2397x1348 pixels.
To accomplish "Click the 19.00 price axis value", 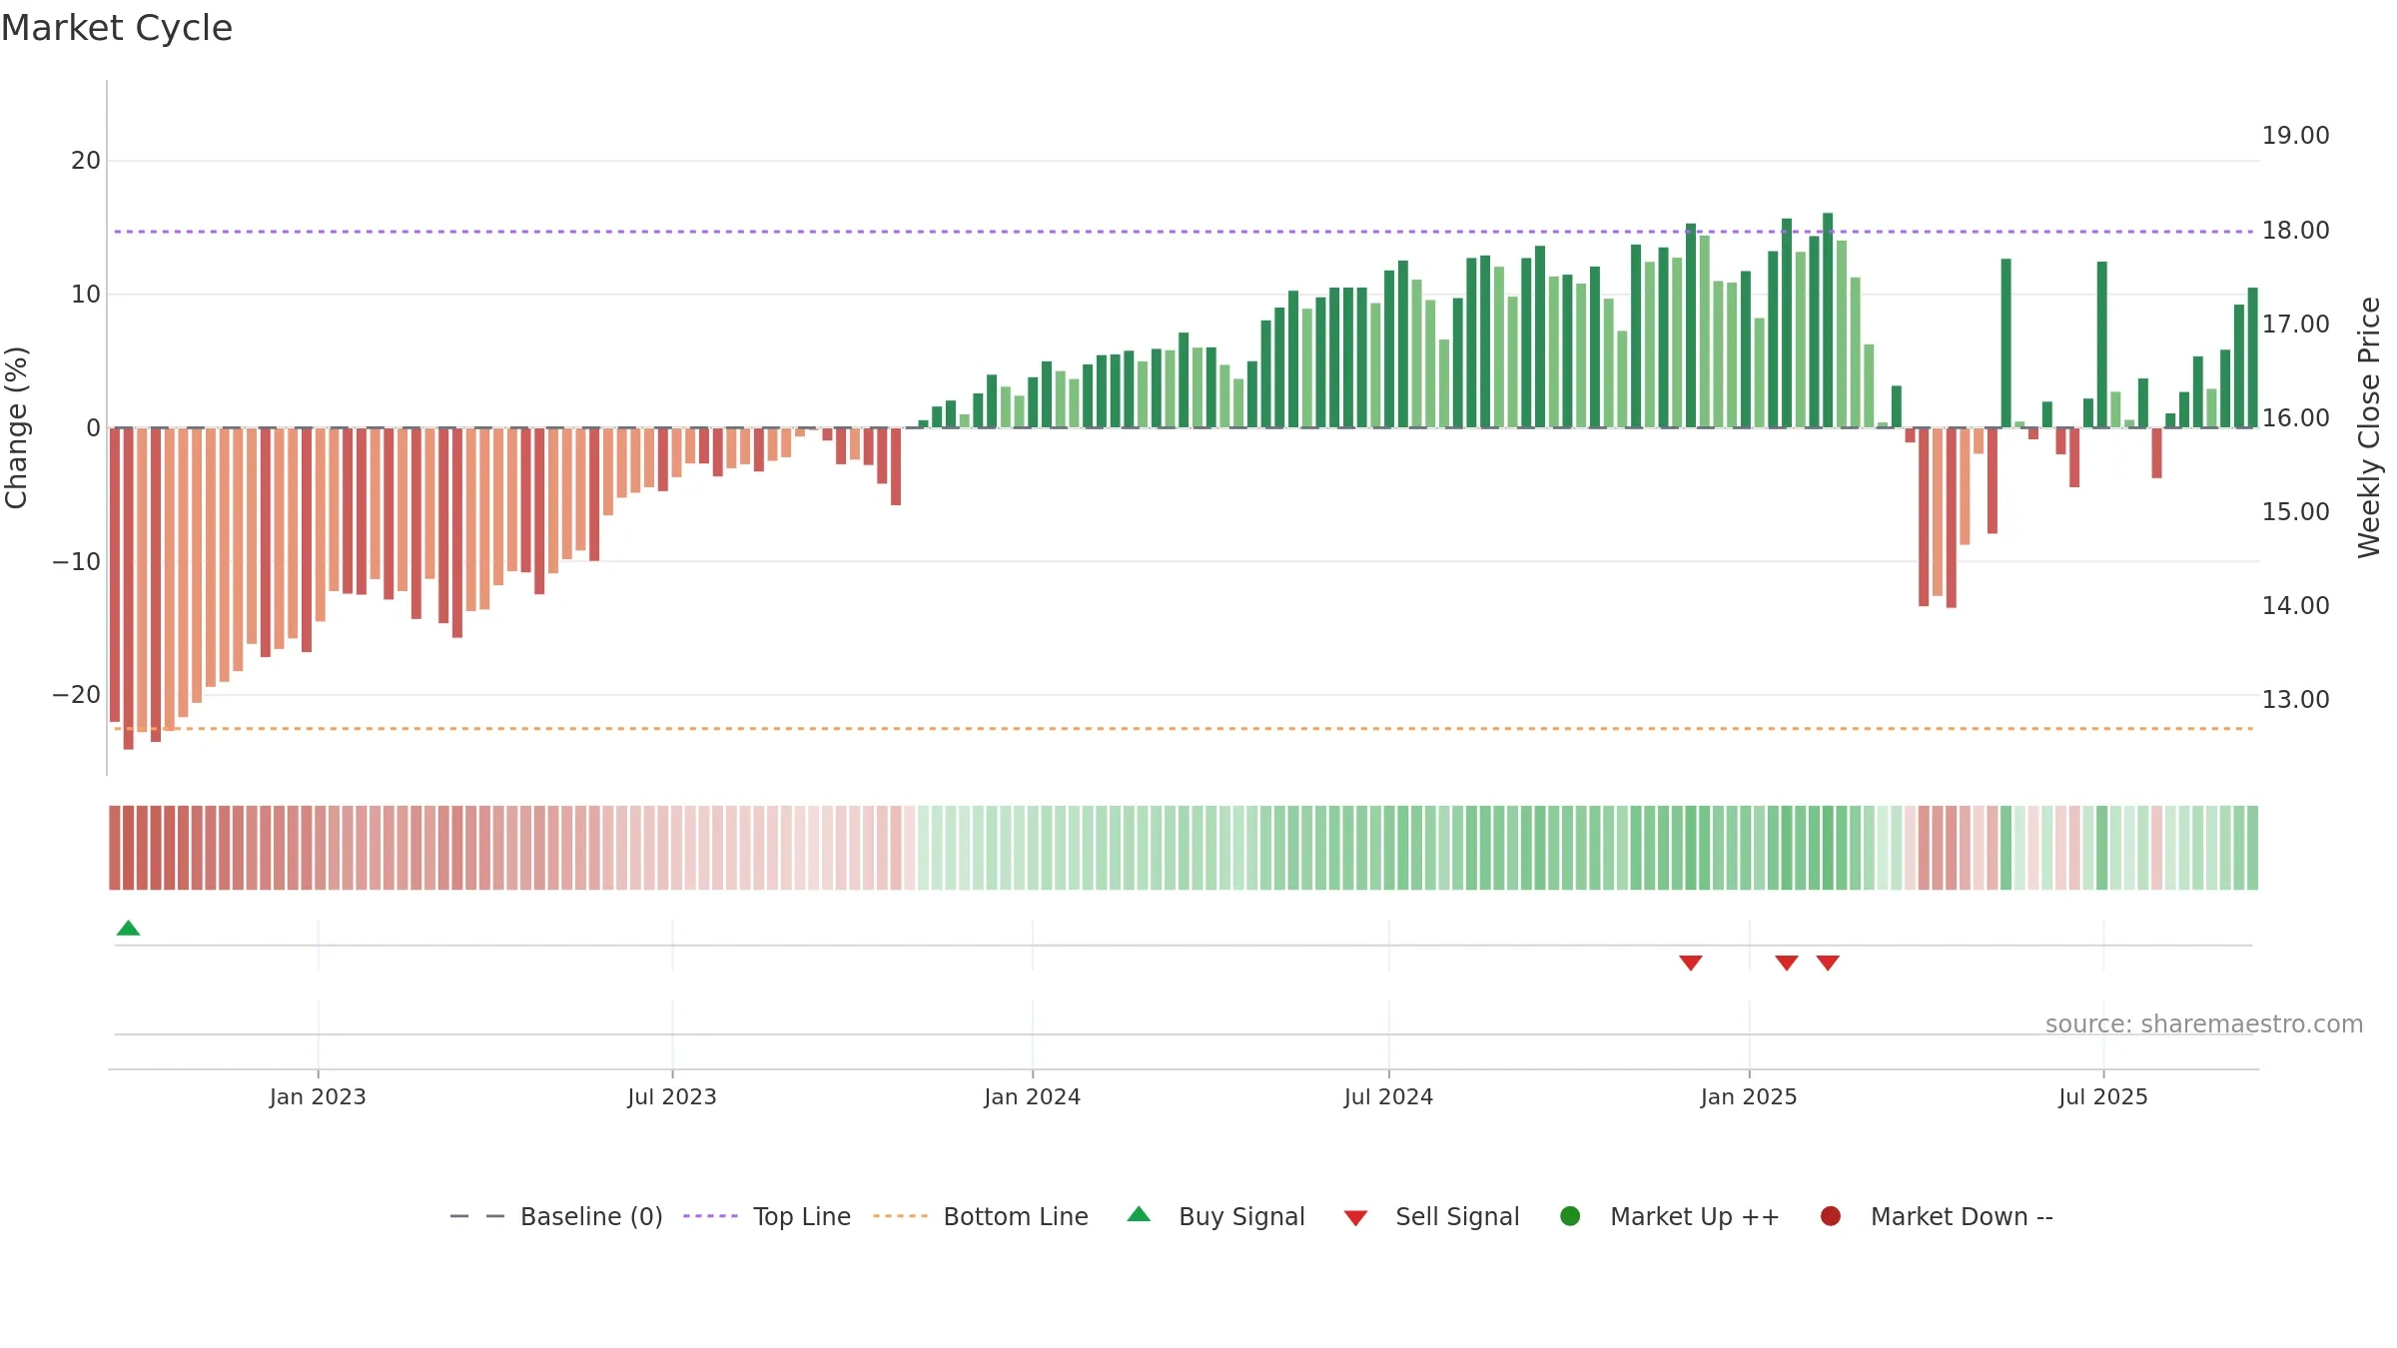I will [x=2295, y=136].
